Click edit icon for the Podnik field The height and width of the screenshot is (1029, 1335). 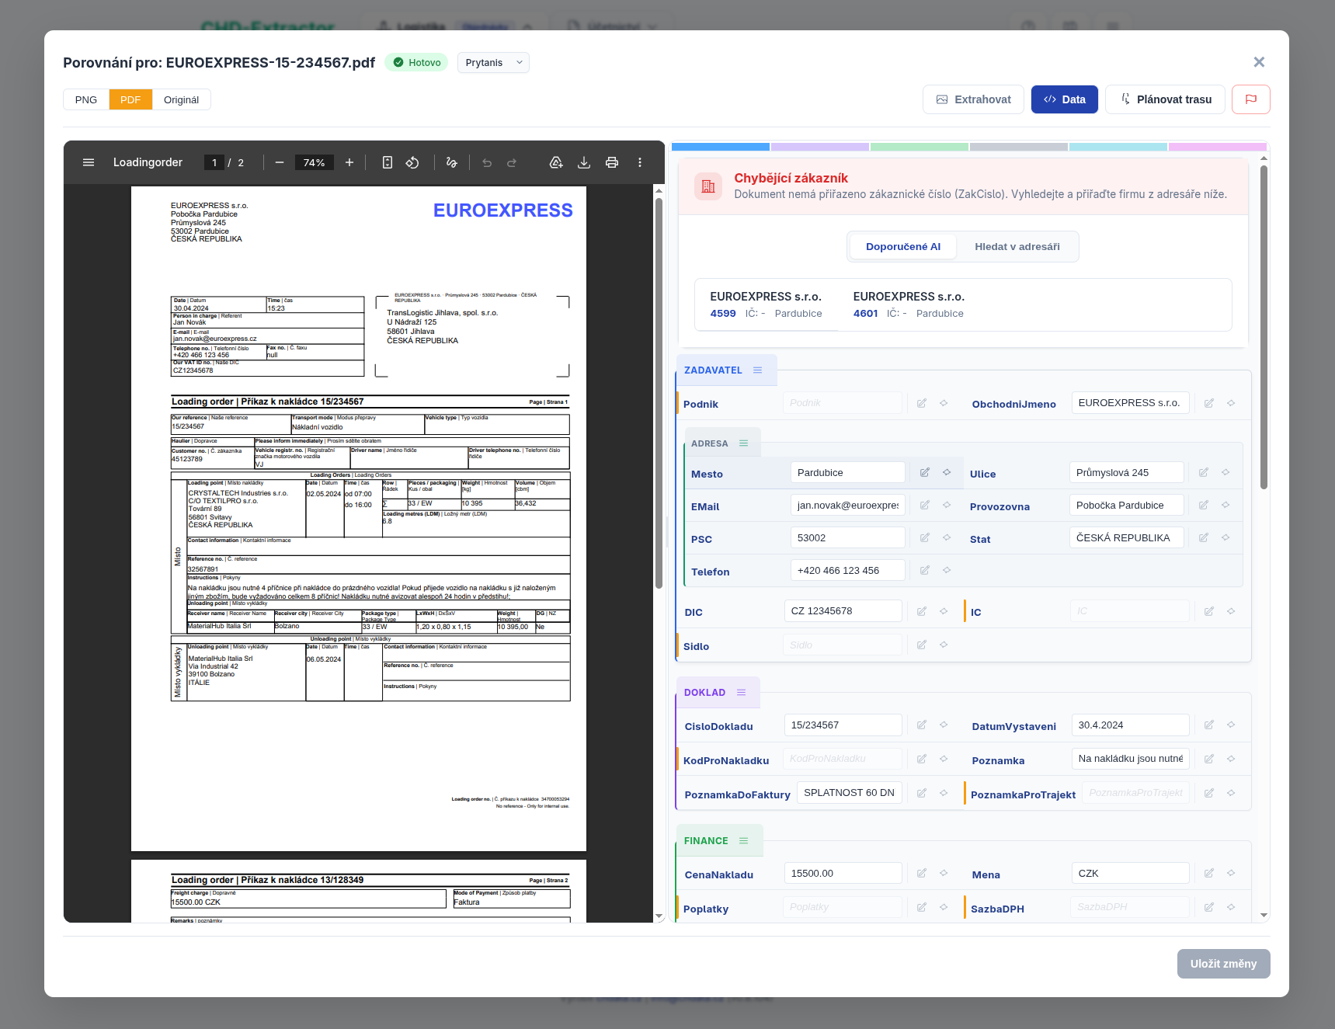point(922,403)
